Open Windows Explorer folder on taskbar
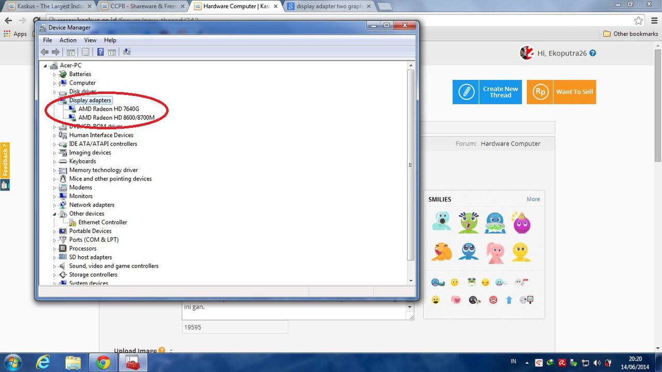 coord(73,363)
